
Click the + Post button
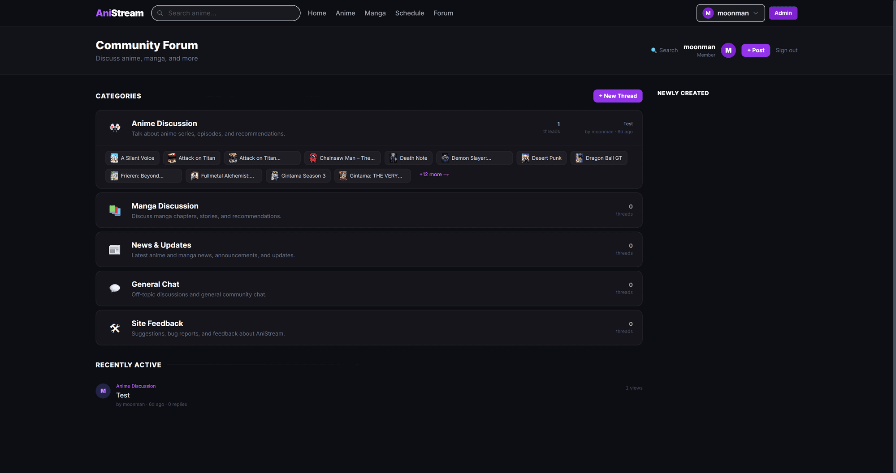(756, 50)
